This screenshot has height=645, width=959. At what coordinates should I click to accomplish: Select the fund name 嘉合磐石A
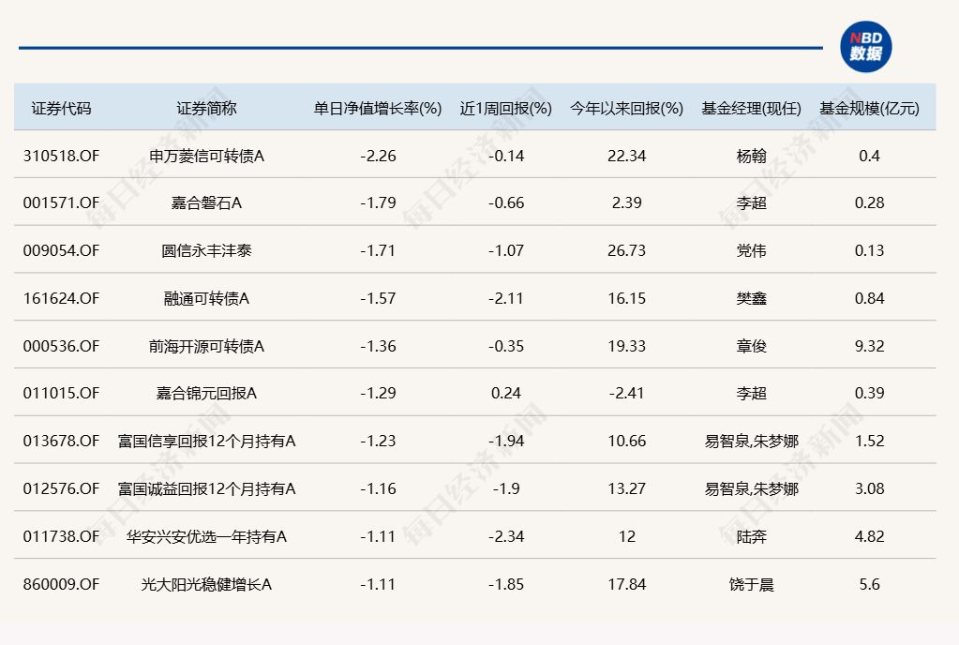206,203
